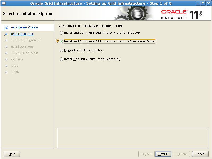Image resolution: width=212 pixels, height=159 pixels.
Task: Proceed with the Next button
Action: (x=163, y=154)
